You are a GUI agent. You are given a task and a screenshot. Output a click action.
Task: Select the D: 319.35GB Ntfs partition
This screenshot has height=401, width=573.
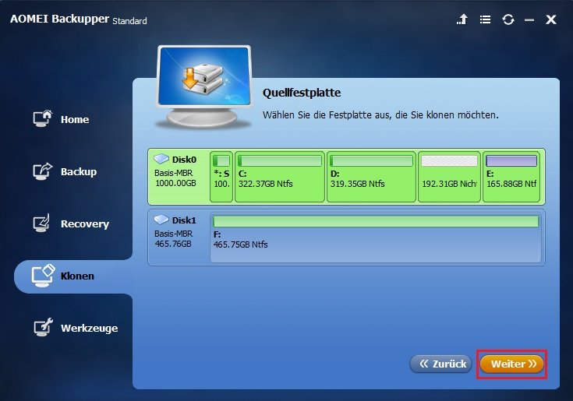[x=371, y=177]
